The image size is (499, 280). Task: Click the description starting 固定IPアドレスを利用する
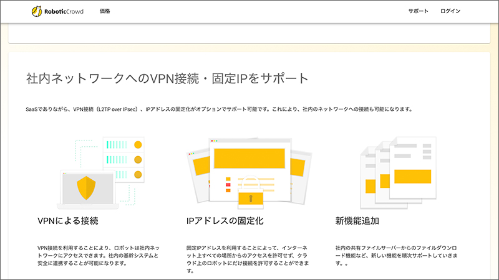tap(248, 259)
